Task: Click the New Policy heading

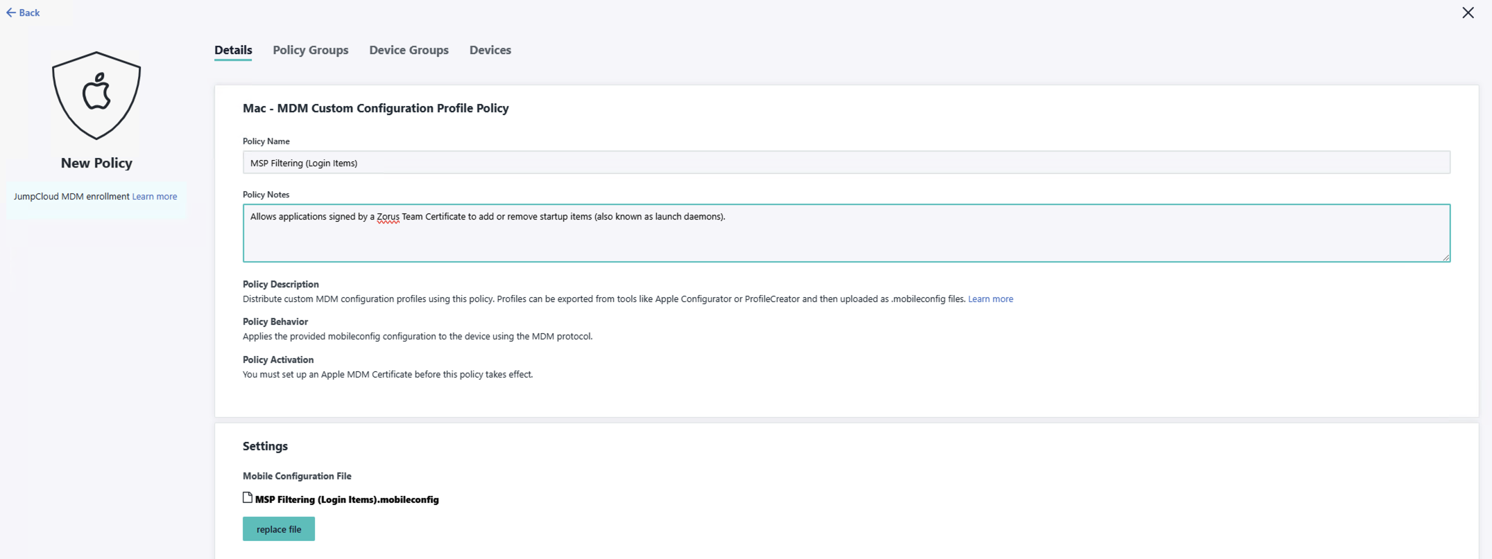Action: 96,163
